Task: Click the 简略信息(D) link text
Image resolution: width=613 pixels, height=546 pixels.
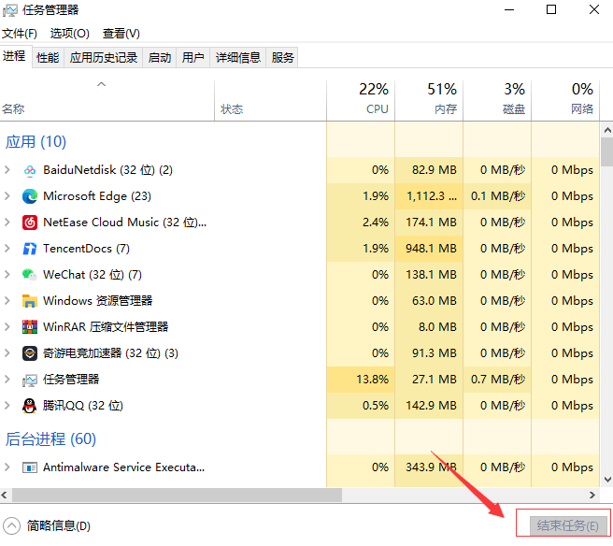Action: (x=59, y=526)
